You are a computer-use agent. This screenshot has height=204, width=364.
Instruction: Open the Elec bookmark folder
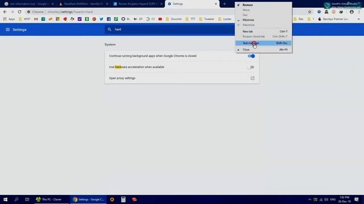(299, 19)
